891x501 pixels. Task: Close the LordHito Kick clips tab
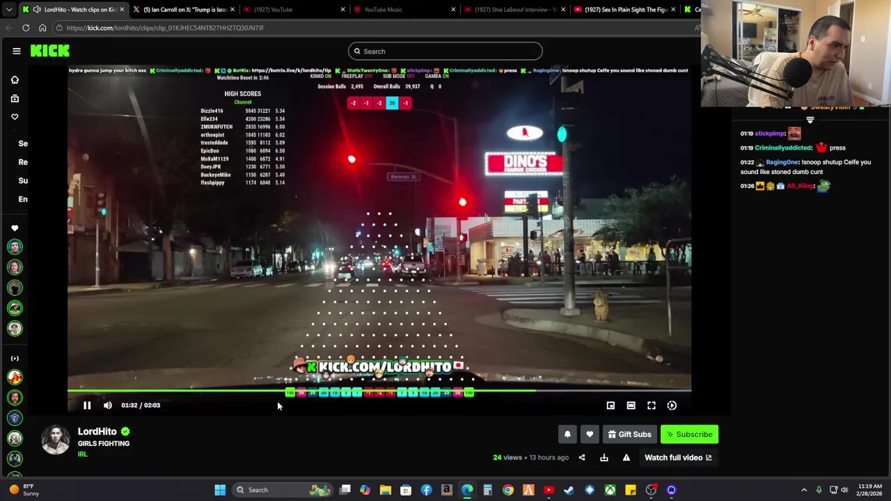tap(122, 10)
